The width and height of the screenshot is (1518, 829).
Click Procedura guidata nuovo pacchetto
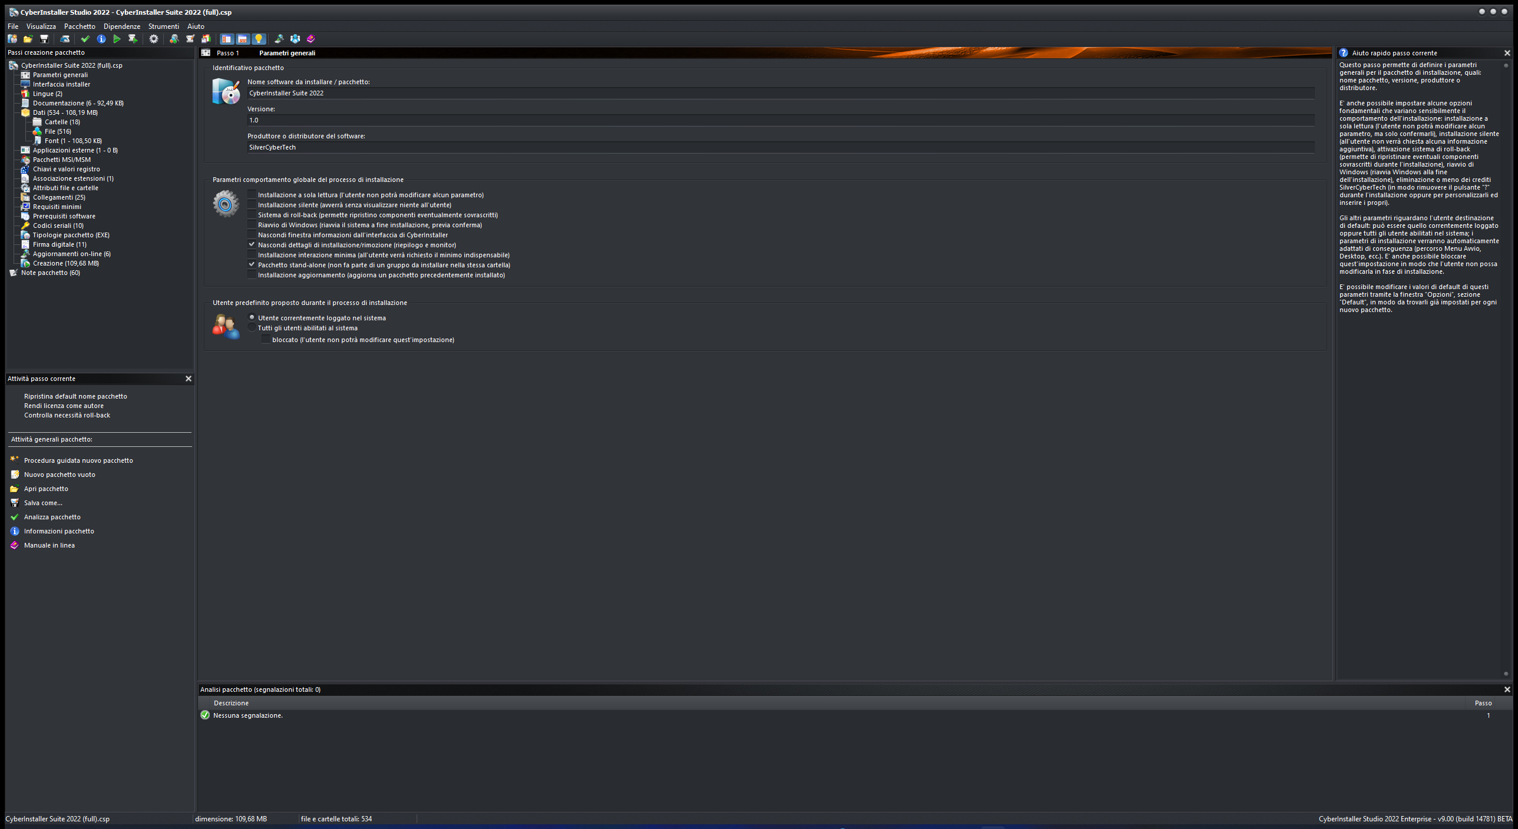click(78, 460)
